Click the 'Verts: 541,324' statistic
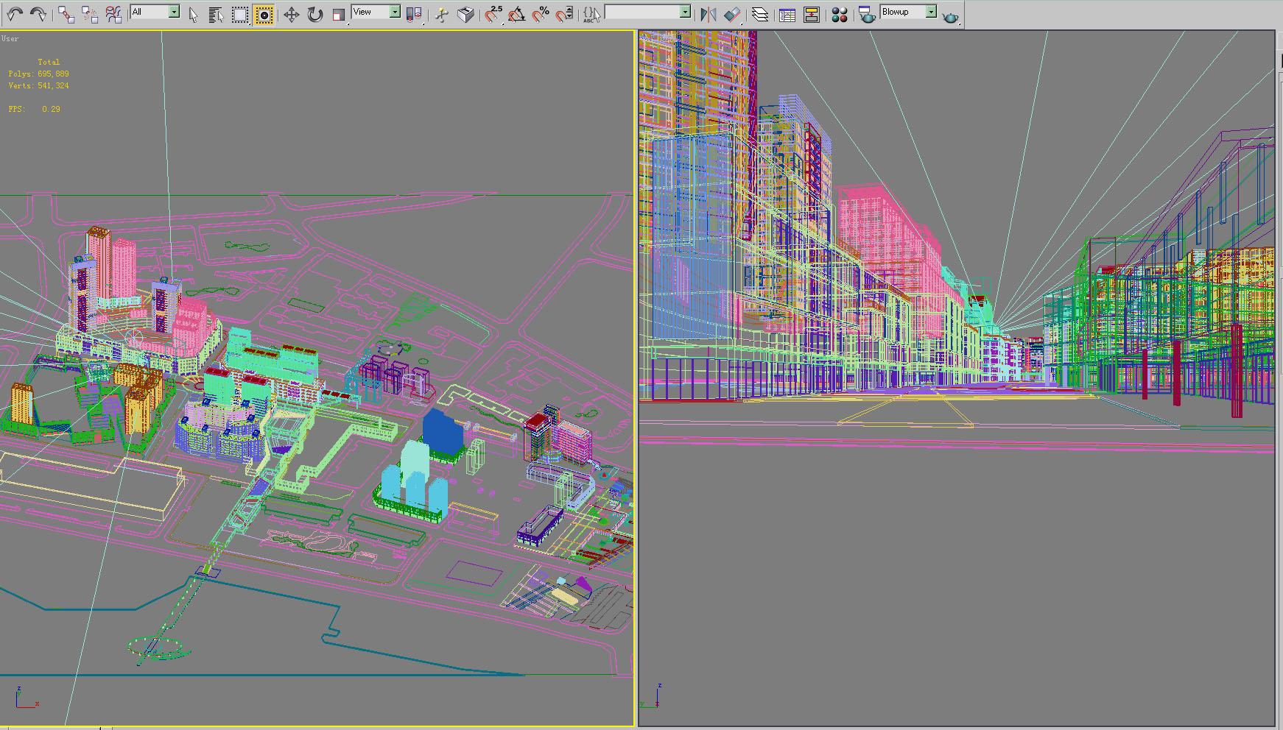1283x730 pixels. click(38, 85)
